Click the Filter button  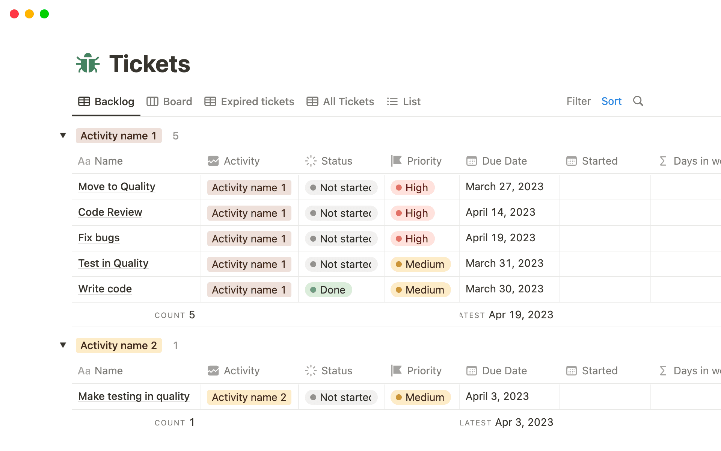[x=578, y=101]
